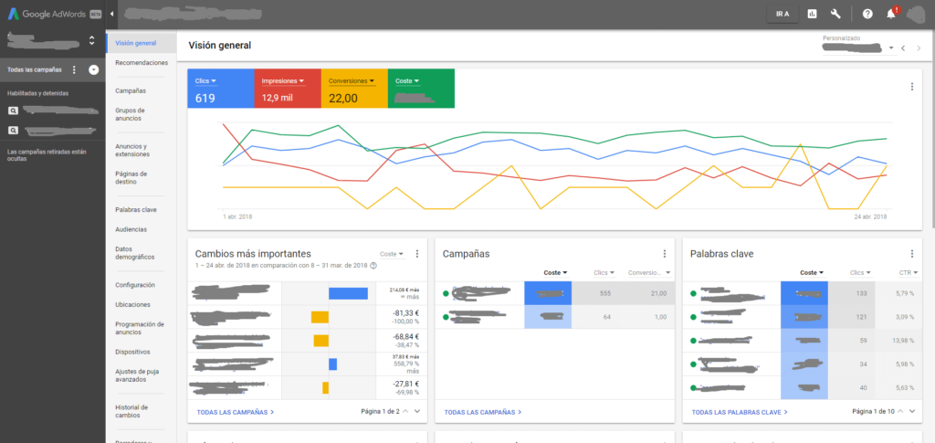Open Programación de anuncios

[x=140, y=328]
